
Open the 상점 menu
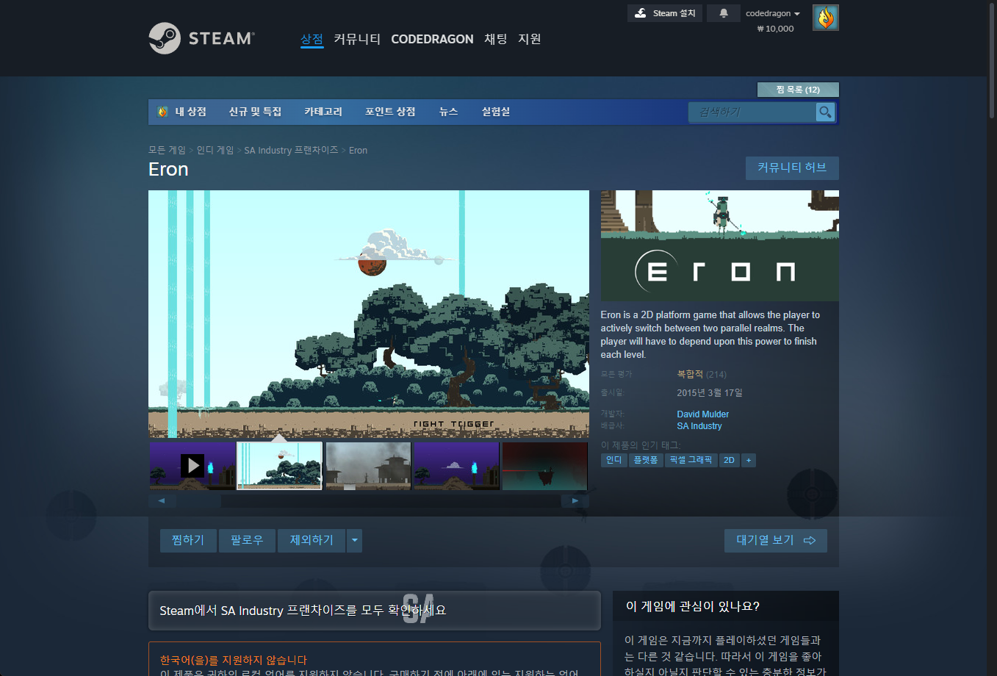coord(312,39)
